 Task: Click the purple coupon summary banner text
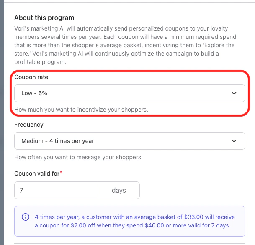[134, 222]
